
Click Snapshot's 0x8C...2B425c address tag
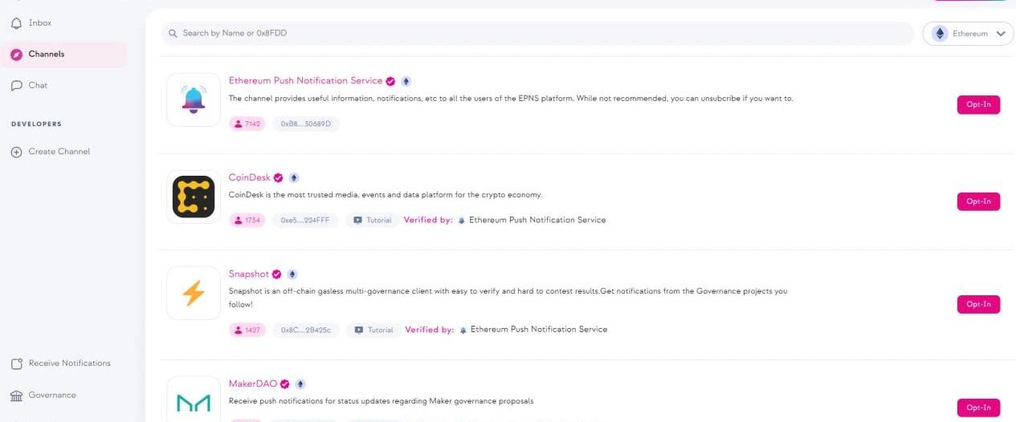306,330
